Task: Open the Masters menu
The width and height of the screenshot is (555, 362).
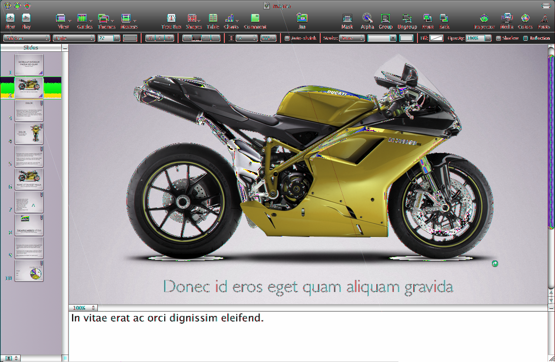Action: pyautogui.click(x=129, y=21)
